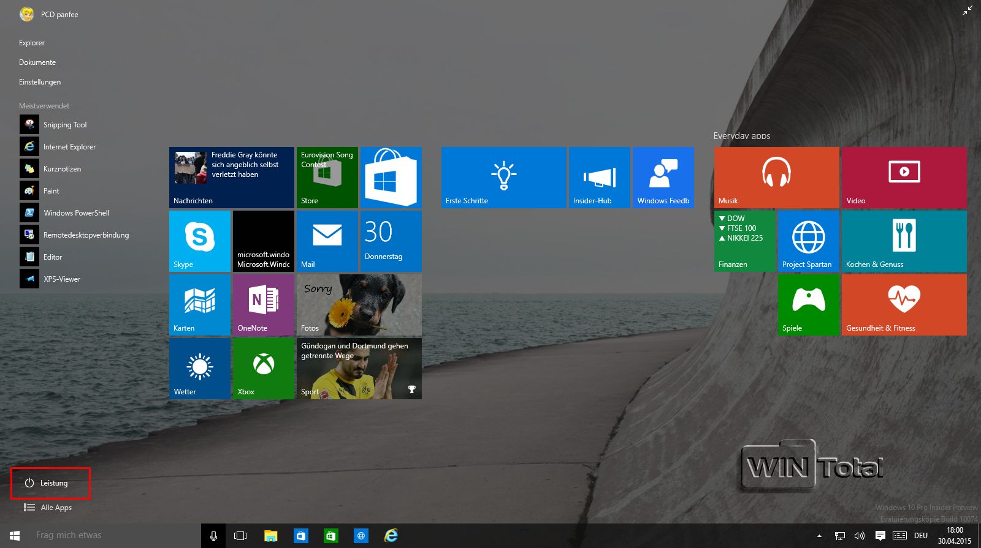Restore Start menu from full screen

pos(967,10)
